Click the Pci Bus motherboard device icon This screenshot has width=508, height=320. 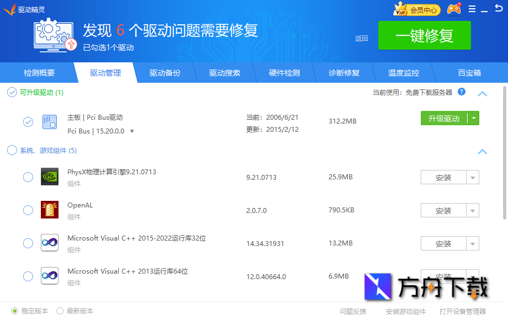tap(49, 122)
